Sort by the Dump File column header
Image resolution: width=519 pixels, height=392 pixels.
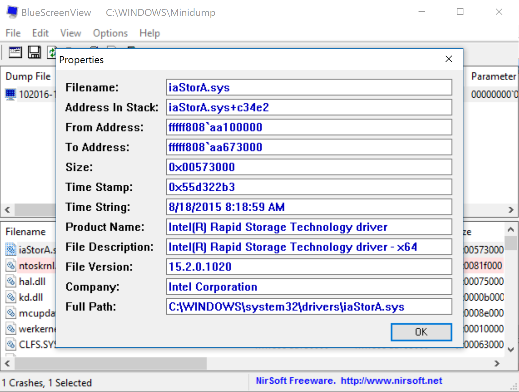29,76
